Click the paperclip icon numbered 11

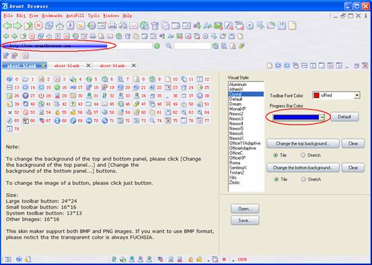point(184,79)
